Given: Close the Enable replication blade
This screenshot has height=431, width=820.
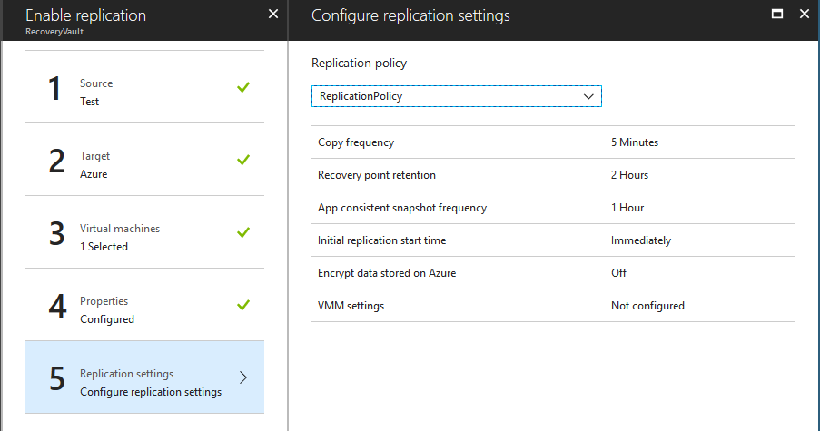Looking at the screenshot, I should [x=273, y=15].
